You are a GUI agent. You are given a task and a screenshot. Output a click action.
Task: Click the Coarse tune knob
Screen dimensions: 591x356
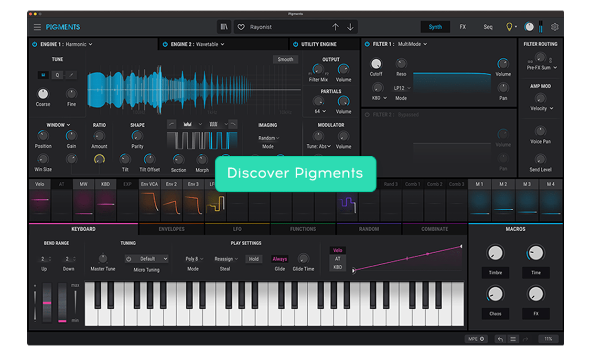(x=43, y=94)
